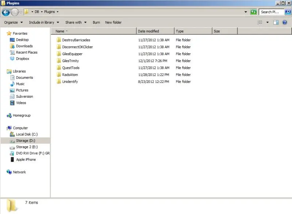Select the DisconnectOKClicker folder icon
The image size is (292, 214).
[59, 47]
